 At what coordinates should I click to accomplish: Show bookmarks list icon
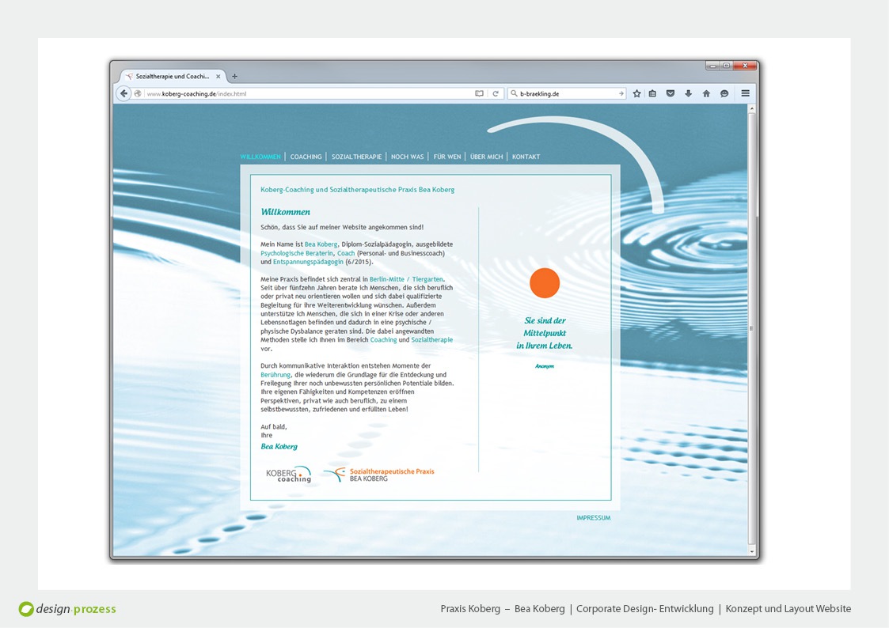click(x=653, y=93)
